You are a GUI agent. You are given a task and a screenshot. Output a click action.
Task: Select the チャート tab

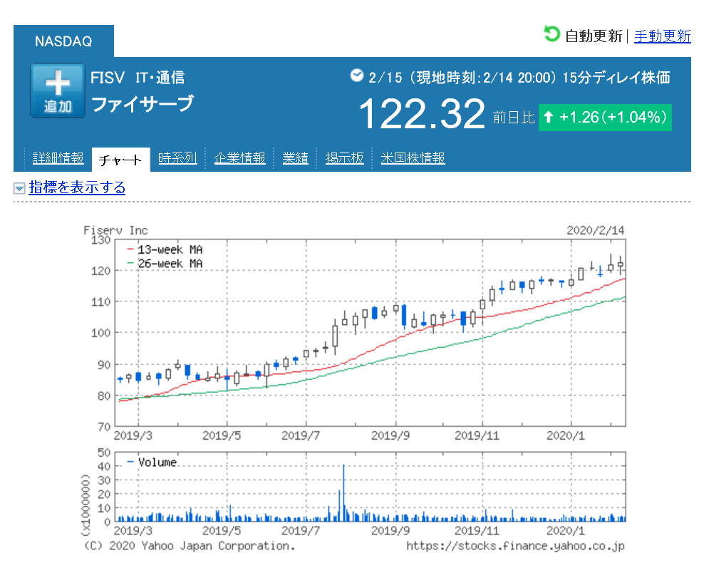120,160
